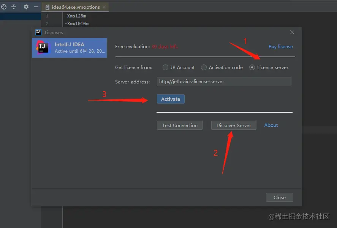This screenshot has width=337, height=228.
Task: Click the locate/select opened file target icon
Action: pyautogui.click(x=4, y=7)
